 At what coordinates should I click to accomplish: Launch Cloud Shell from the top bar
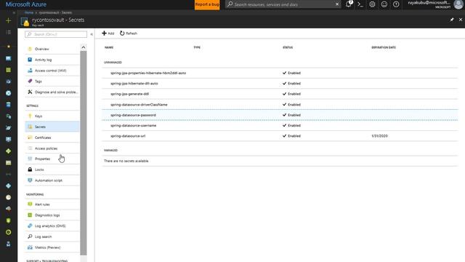click(360, 4)
